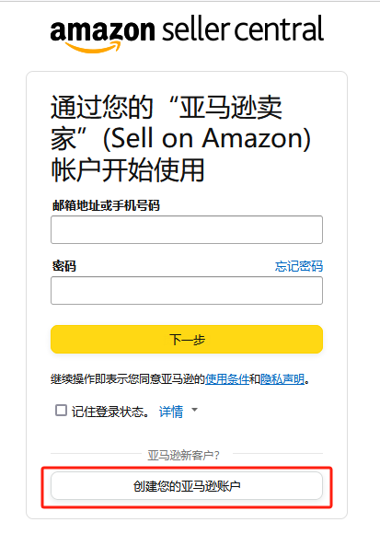This screenshot has height=534, width=380.
Task: Click the 亚马逊新客户? divider text
Action: tap(183, 455)
